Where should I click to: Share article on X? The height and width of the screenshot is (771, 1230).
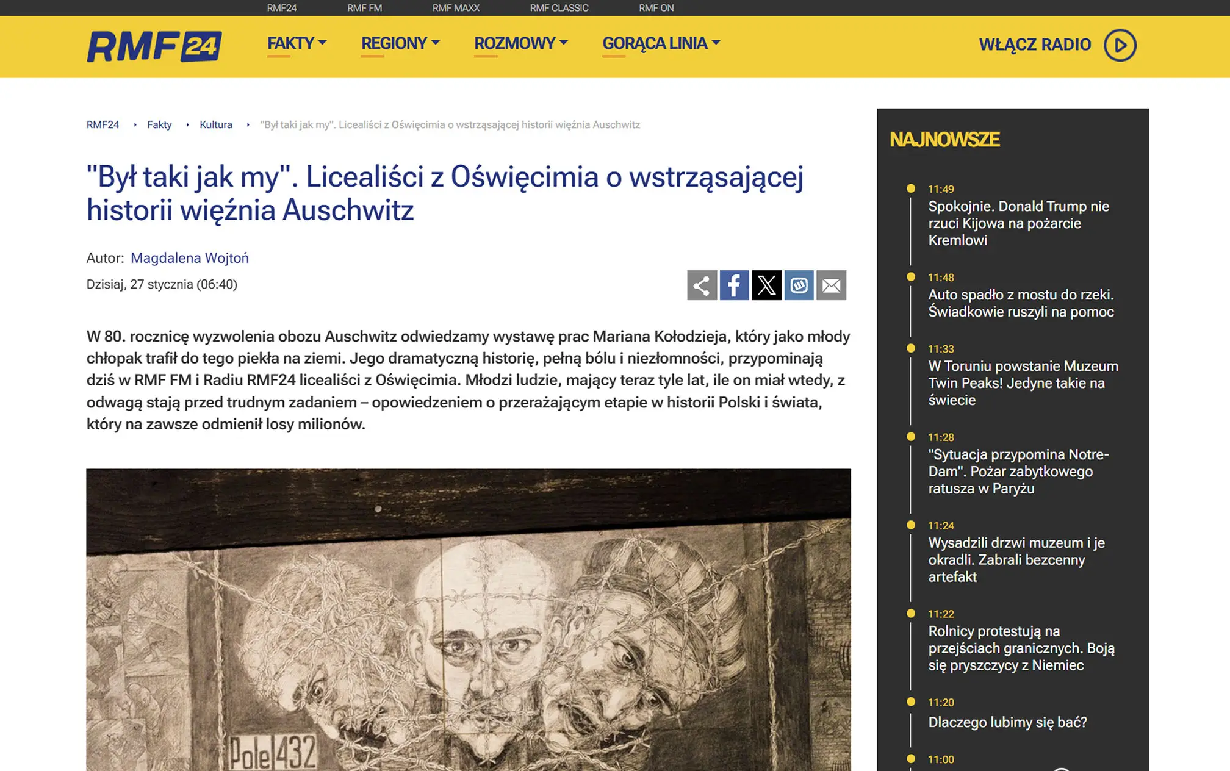coord(766,285)
